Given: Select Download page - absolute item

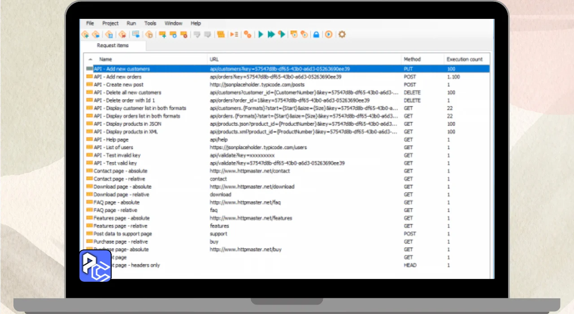Looking at the screenshot, I should 122,187.
